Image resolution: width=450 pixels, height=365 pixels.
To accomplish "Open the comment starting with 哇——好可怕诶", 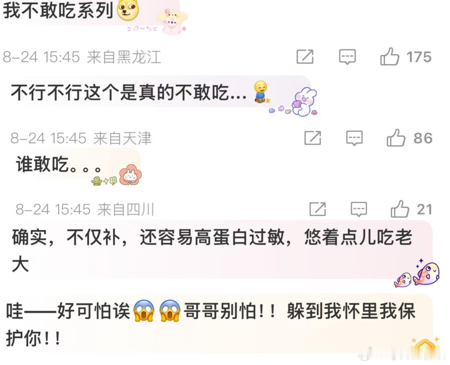I will (211, 325).
